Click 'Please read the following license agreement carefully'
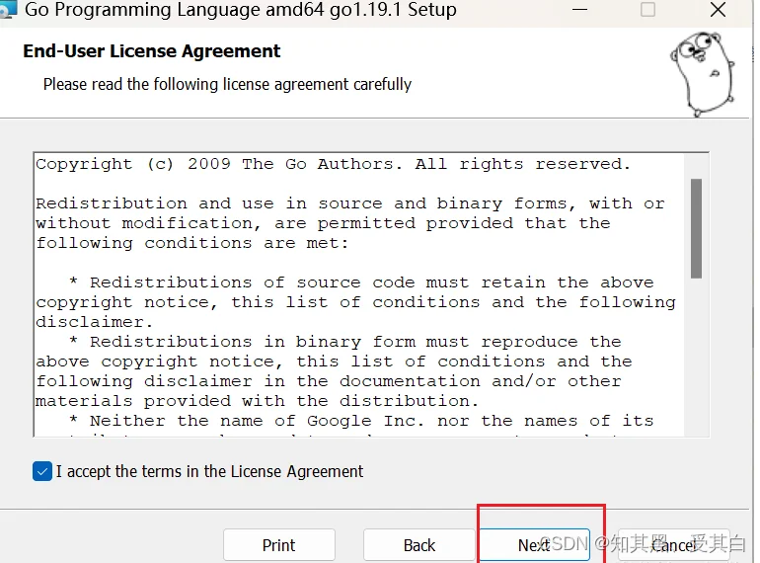Screen dimensions: 760x563 pos(227,84)
